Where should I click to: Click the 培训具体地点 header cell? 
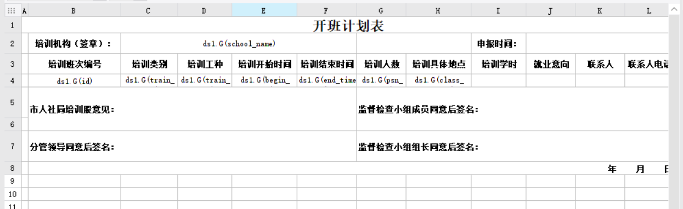point(438,64)
